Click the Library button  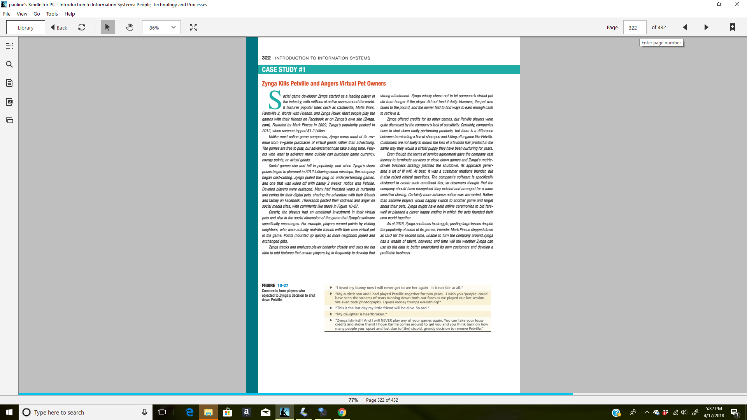coord(26,28)
